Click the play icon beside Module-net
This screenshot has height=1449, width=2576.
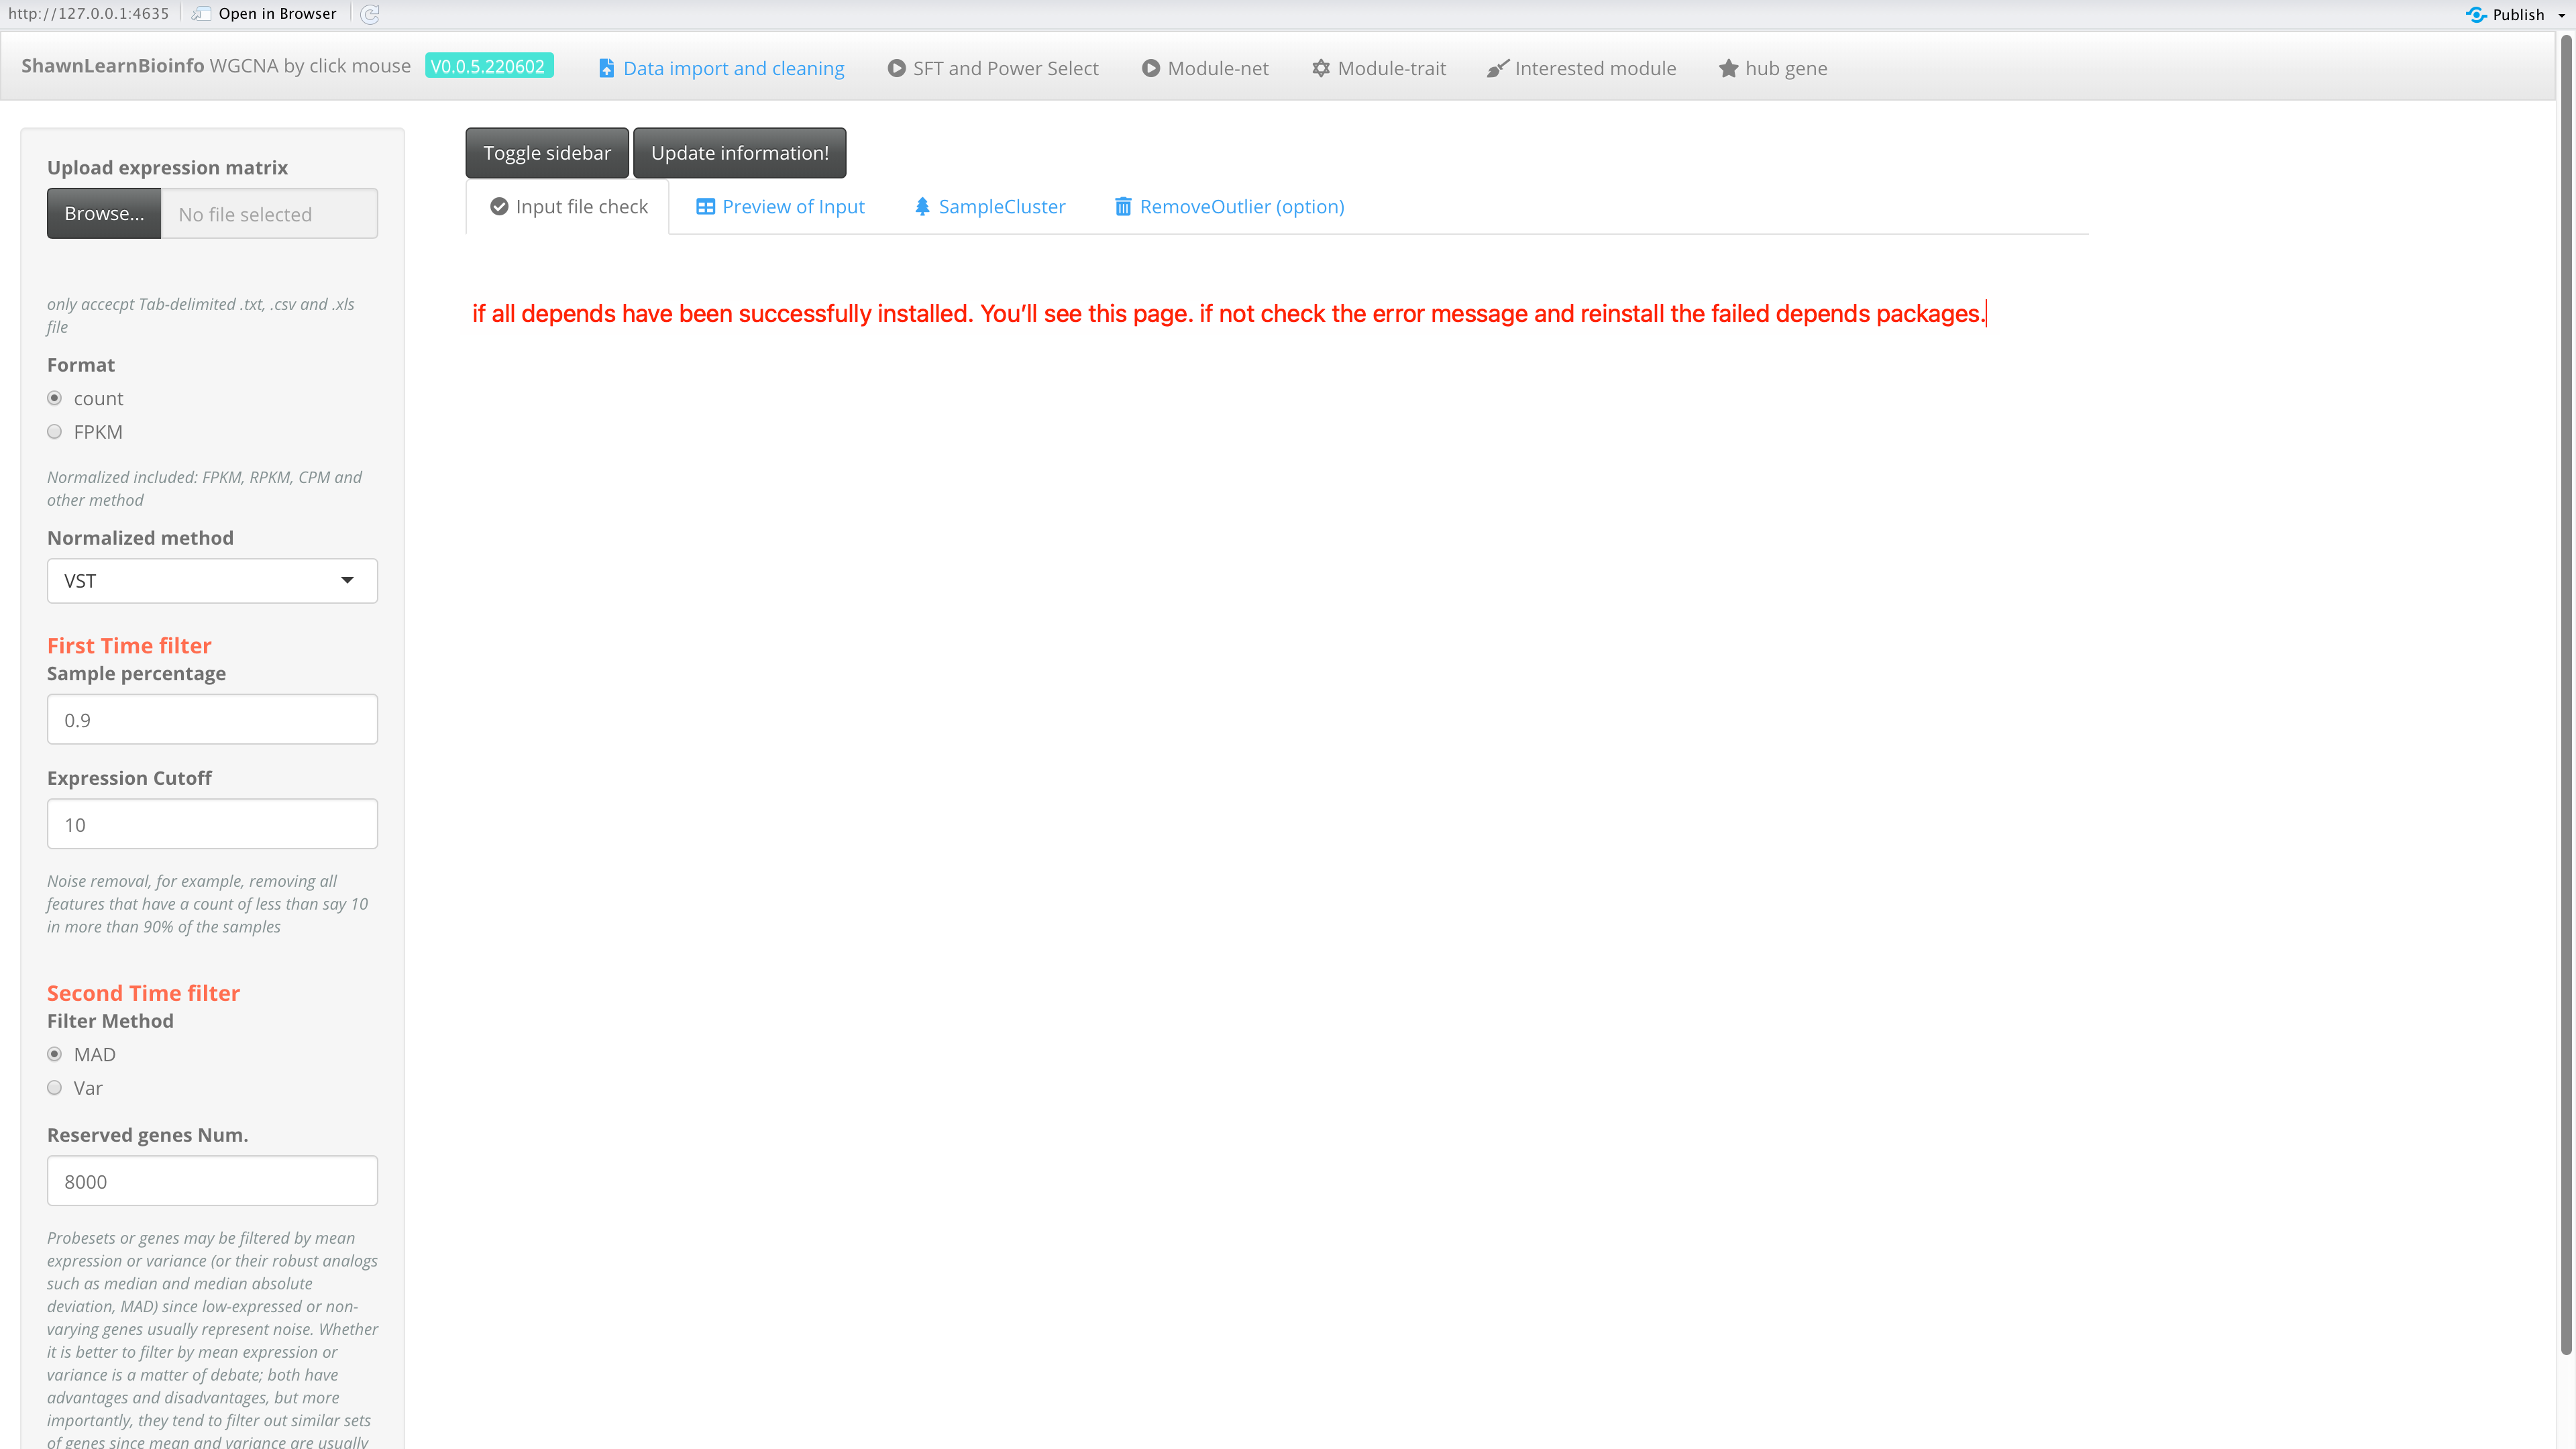pos(1151,68)
